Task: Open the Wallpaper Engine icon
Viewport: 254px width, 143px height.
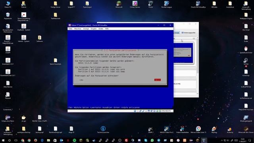Action: coord(246,16)
